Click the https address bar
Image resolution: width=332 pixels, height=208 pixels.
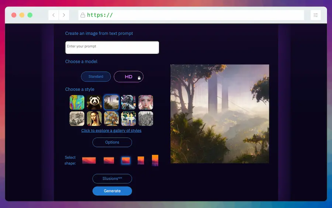[x=191, y=15]
